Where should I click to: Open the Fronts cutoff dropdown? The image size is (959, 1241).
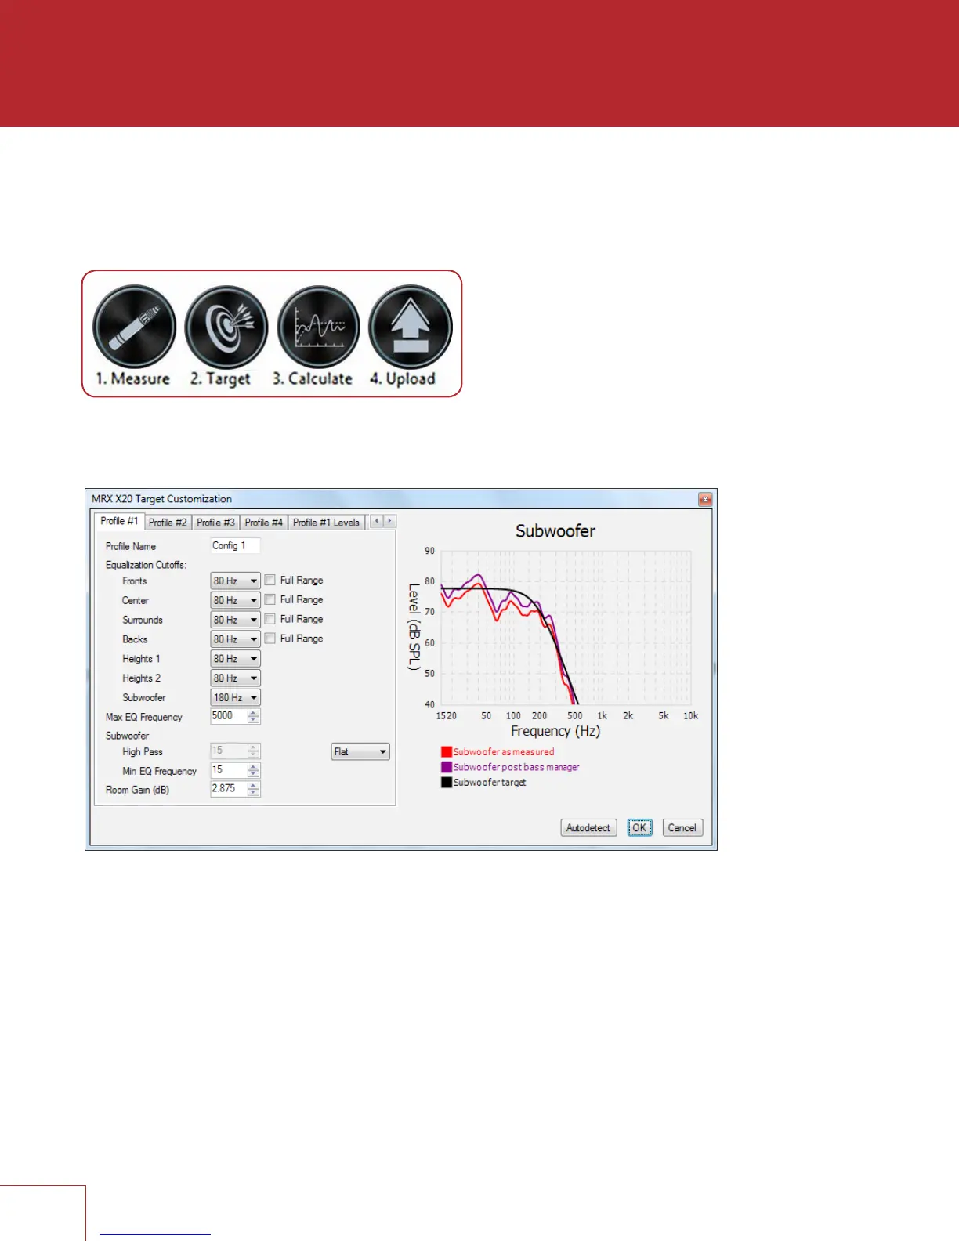coord(235,581)
